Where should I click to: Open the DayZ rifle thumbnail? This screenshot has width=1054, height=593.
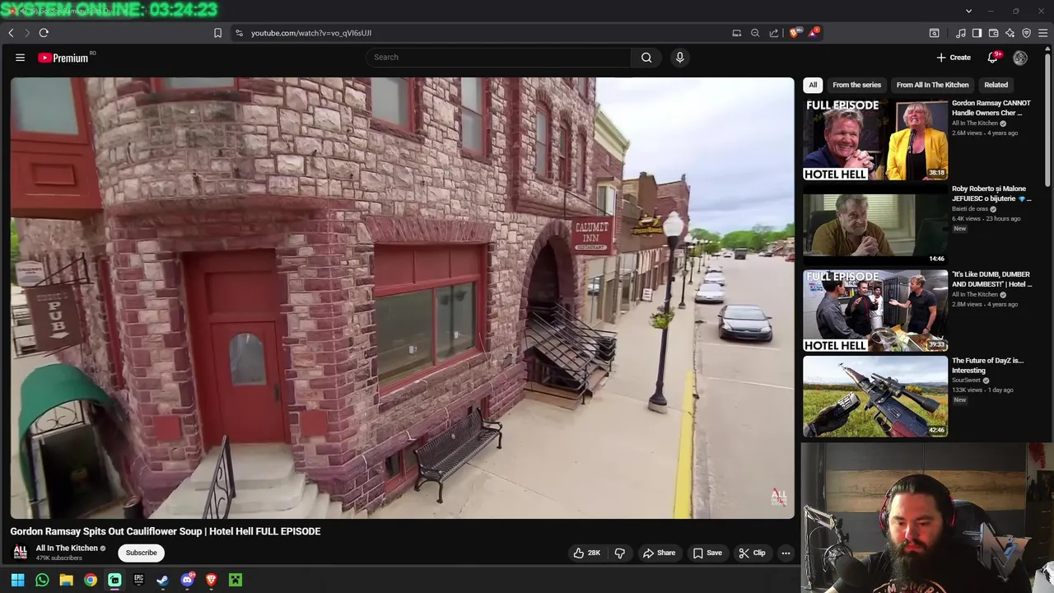tap(875, 396)
